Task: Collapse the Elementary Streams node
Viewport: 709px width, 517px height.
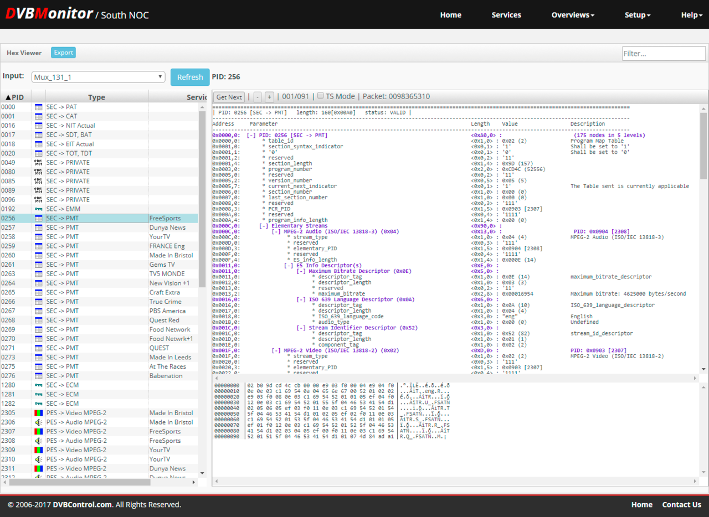Action: [x=264, y=226]
